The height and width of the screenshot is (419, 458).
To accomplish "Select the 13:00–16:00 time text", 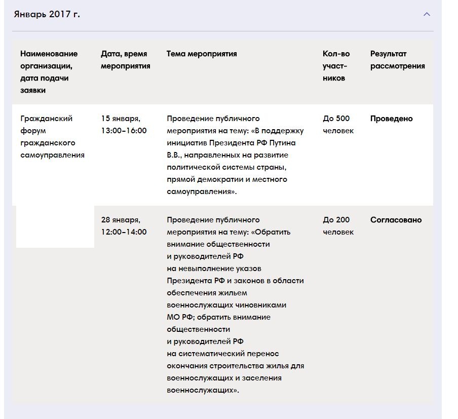I will click(124, 131).
